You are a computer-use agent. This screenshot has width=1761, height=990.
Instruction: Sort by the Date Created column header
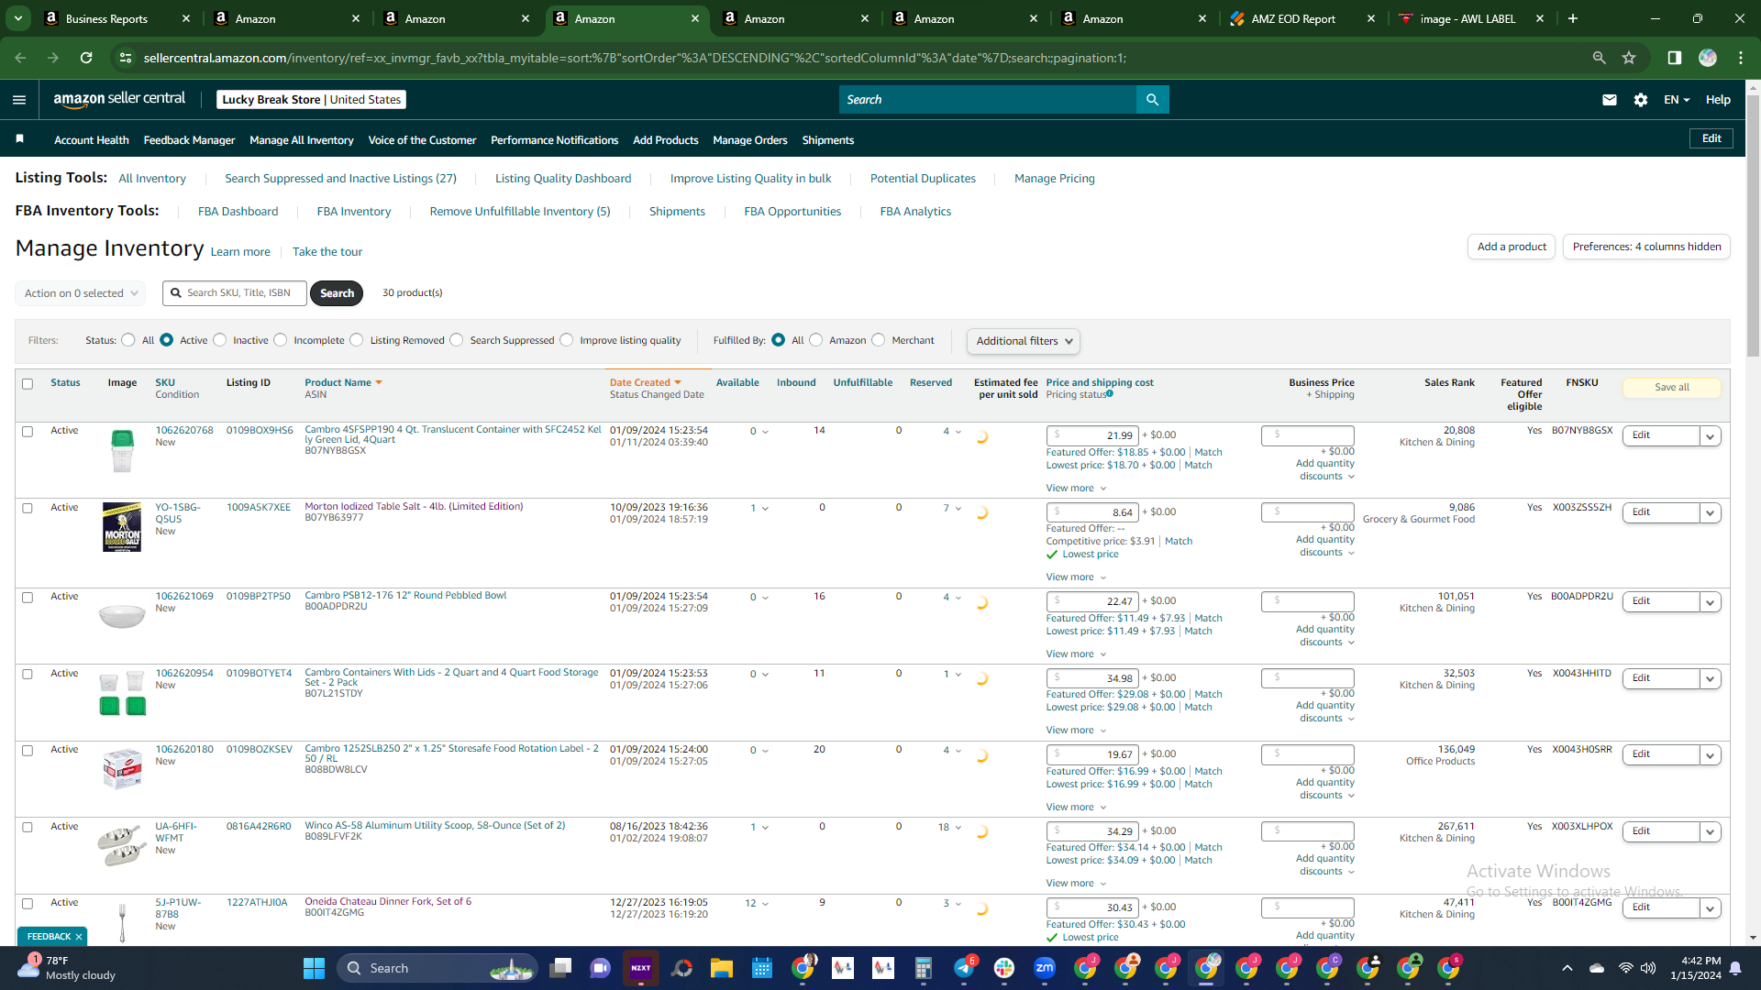pyautogui.click(x=646, y=383)
